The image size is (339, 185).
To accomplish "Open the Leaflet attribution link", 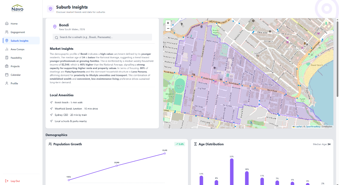I will coord(297,127).
